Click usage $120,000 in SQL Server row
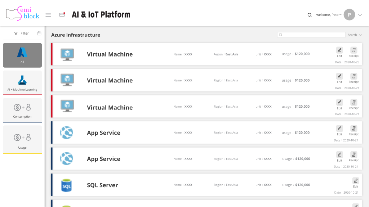369x207 pixels. [296, 185]
